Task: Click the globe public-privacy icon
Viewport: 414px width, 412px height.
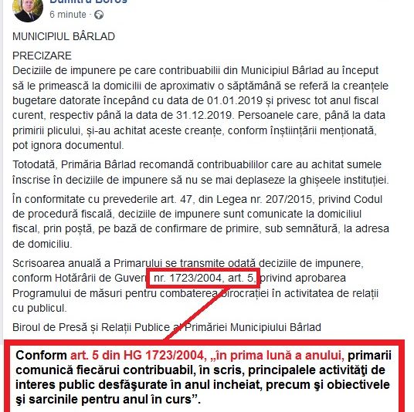Action: pyautogui.click(x=99, y=15)
